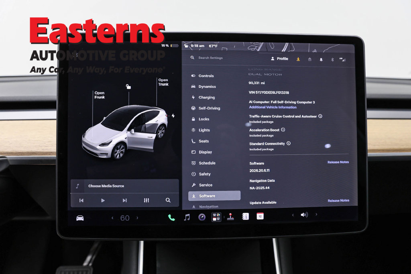Click the Additional Vehicle Information link
This screenshot has width=411, height=274.
[273, 107]
